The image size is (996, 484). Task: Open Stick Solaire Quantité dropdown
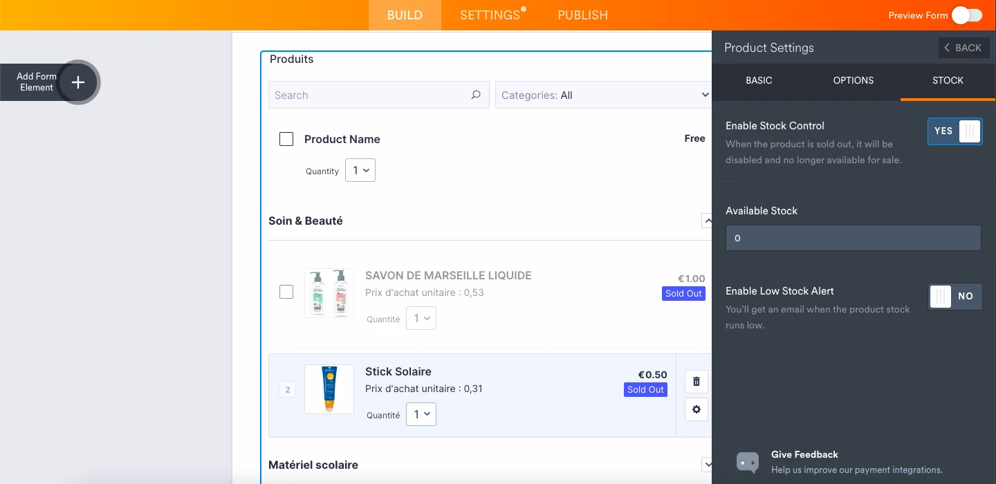[421, 414]
